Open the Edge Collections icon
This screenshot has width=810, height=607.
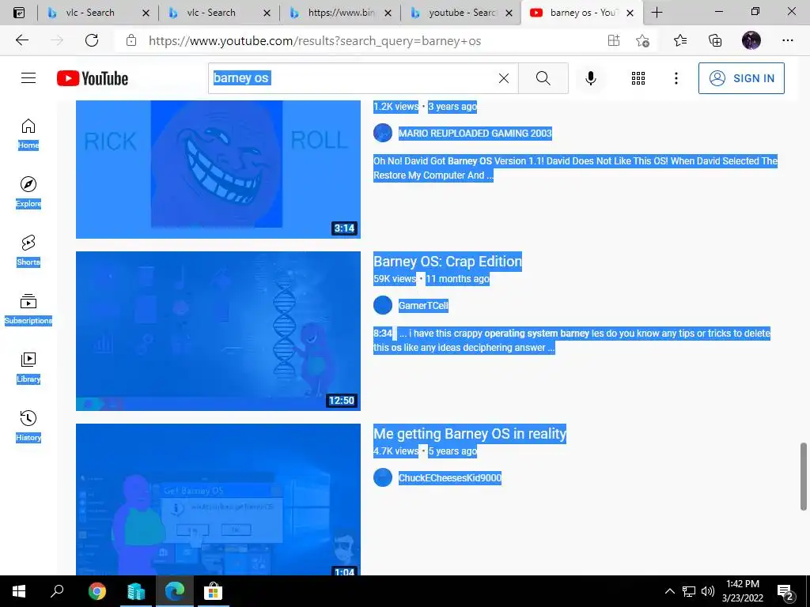[715, 40]
